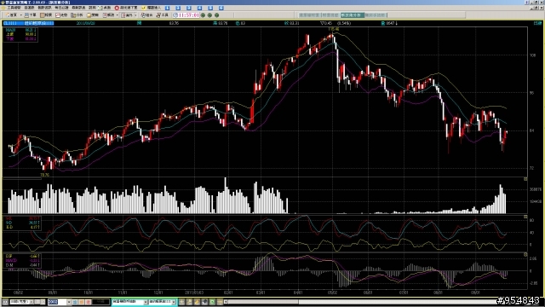This screenshot has height=307, width=545.
Task: Switch to the second tab in top-right strip
Action: (x=330, y=15)
